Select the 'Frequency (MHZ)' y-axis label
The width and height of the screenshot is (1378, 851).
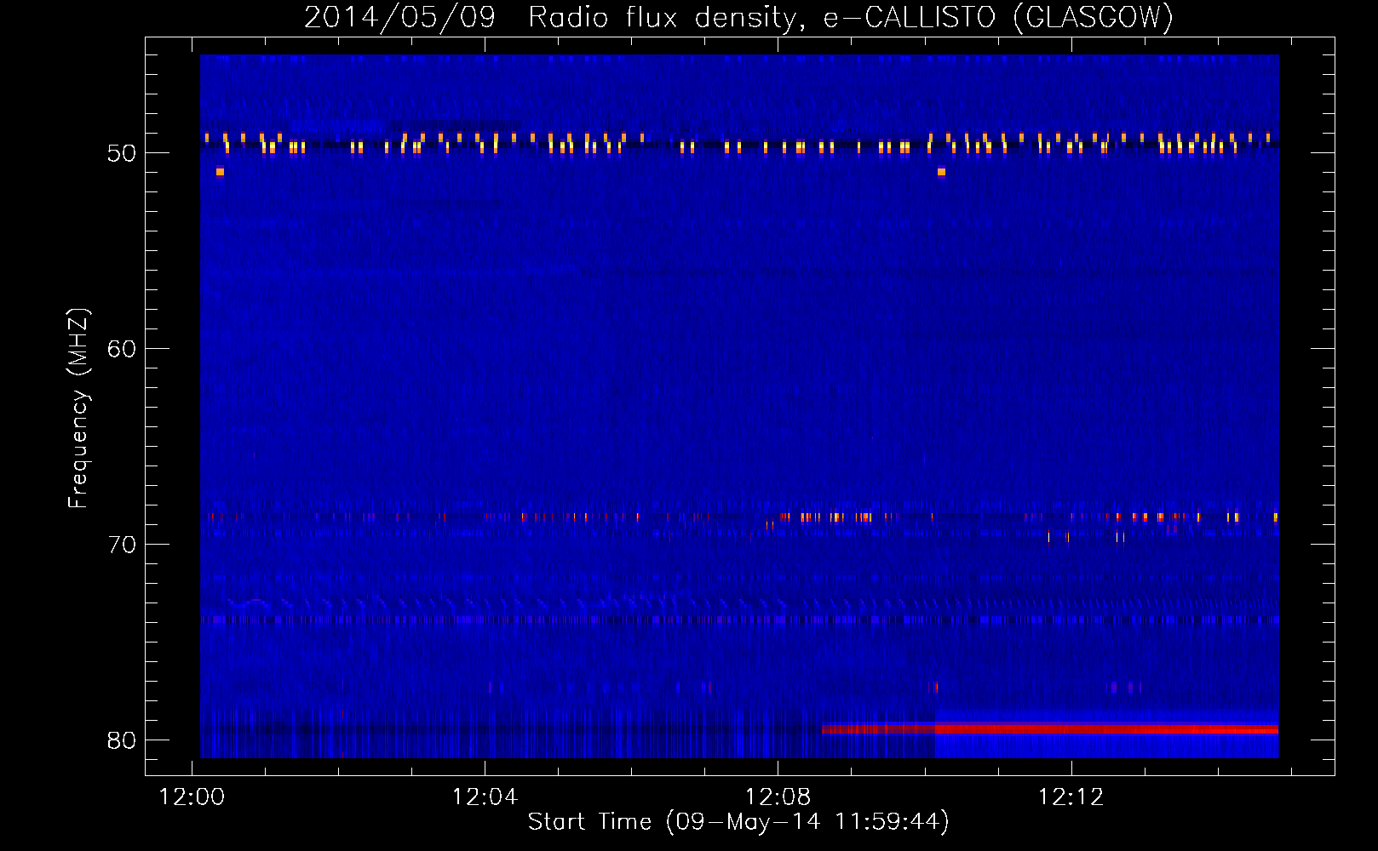click(78, 408)
